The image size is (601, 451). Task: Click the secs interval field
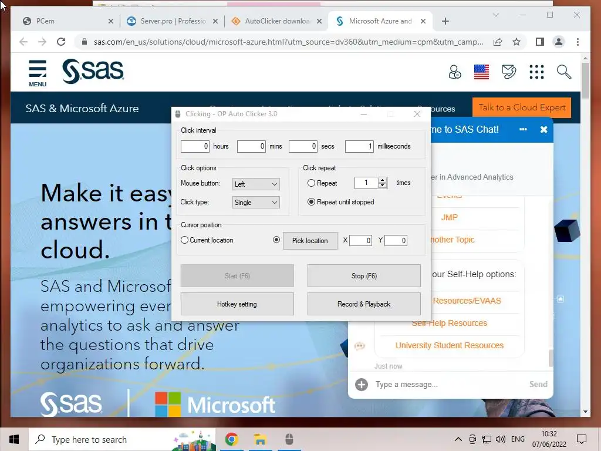pyautogui.click(x=303, y=146)
